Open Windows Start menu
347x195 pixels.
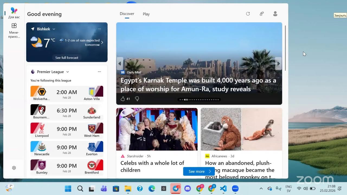[x=68, y=188]
